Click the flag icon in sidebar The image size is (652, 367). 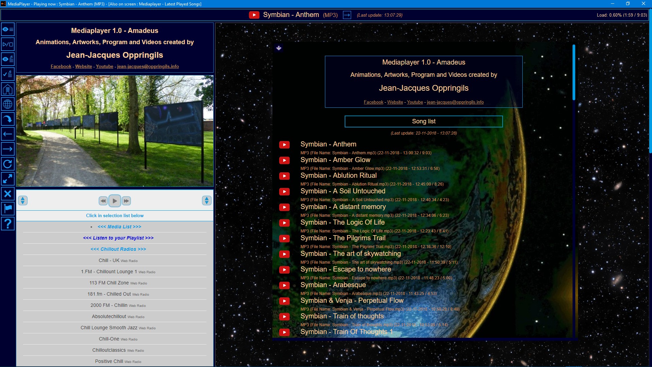[x=8, y=208]
